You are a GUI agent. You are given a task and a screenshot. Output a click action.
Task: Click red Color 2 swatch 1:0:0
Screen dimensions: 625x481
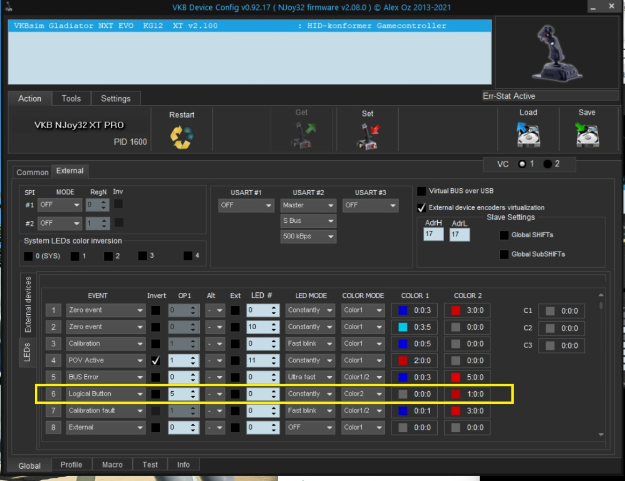tap(455, 394)
